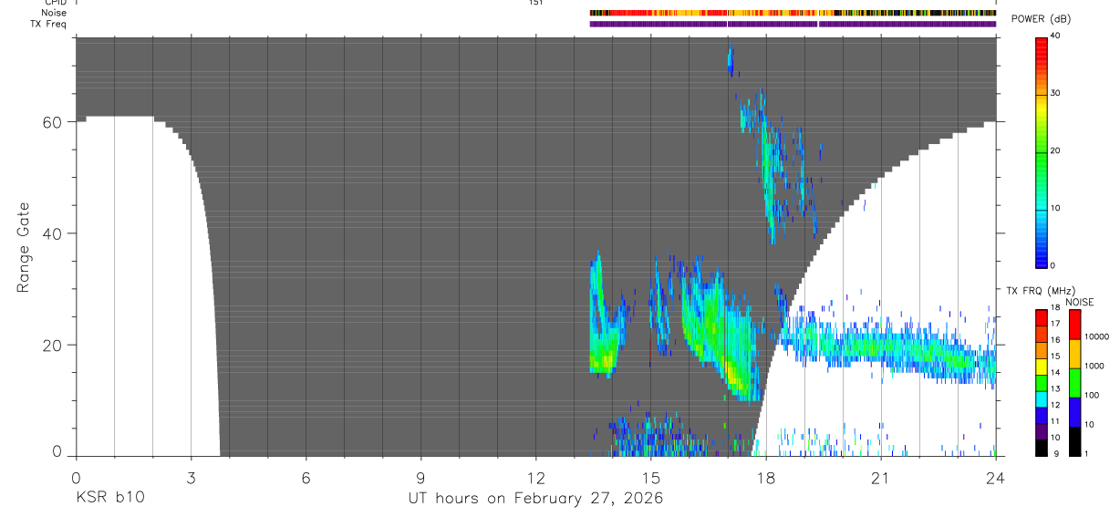Click the purple TX Freq strip along the top

[793, 24]
